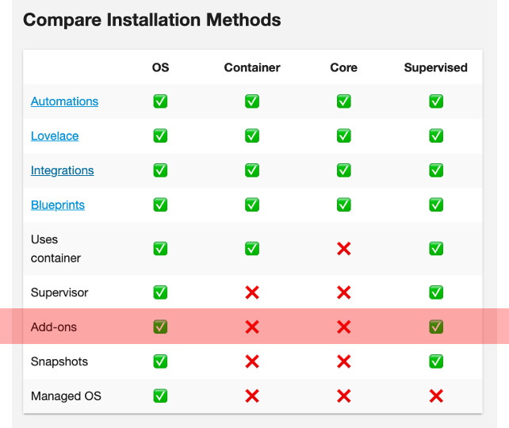The height and width of the screenshot is (428, 509).
Task: Open the Automations link
Action: pyautogui.click(x=64, y=101)
